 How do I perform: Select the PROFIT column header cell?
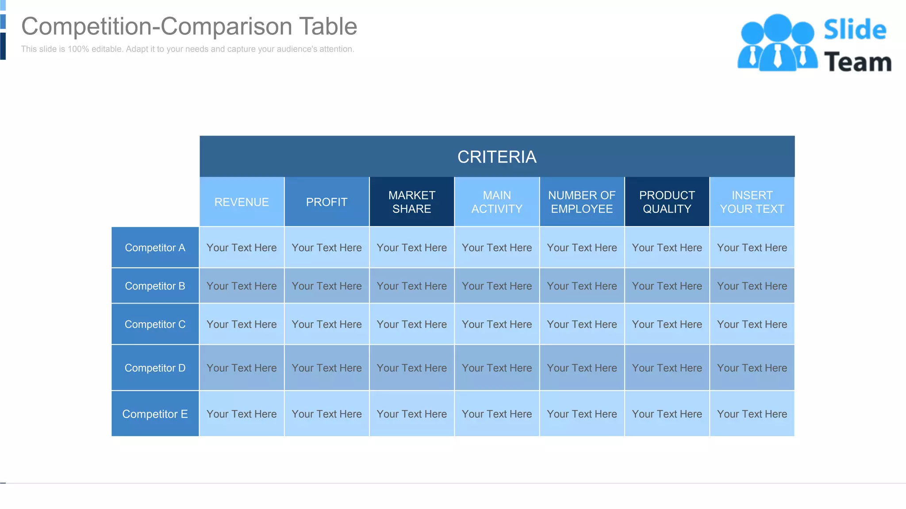[326, 202]
